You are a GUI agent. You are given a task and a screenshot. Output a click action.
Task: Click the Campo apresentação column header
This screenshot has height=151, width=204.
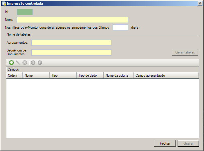click(x=166, y=75)
